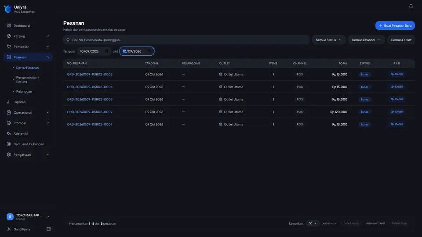Open order ORD-20261009-KSR02-0005 link
Image resolution: width=422 pixels, height=237 pixels.
pyautogui.click(x=90, y=74)
